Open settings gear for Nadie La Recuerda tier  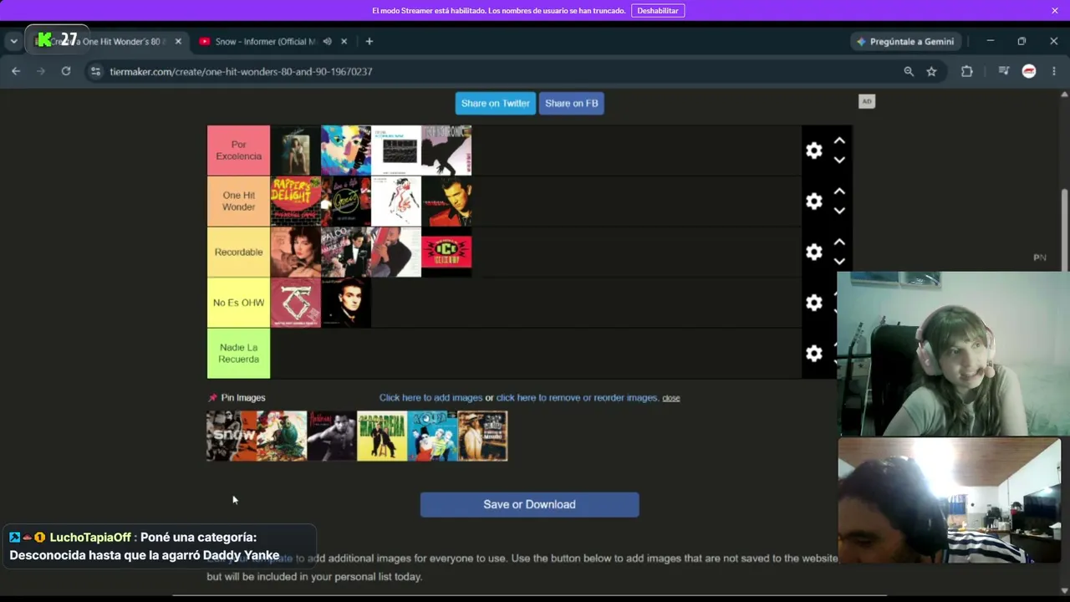pyautogui.click(x=814, y=354)
